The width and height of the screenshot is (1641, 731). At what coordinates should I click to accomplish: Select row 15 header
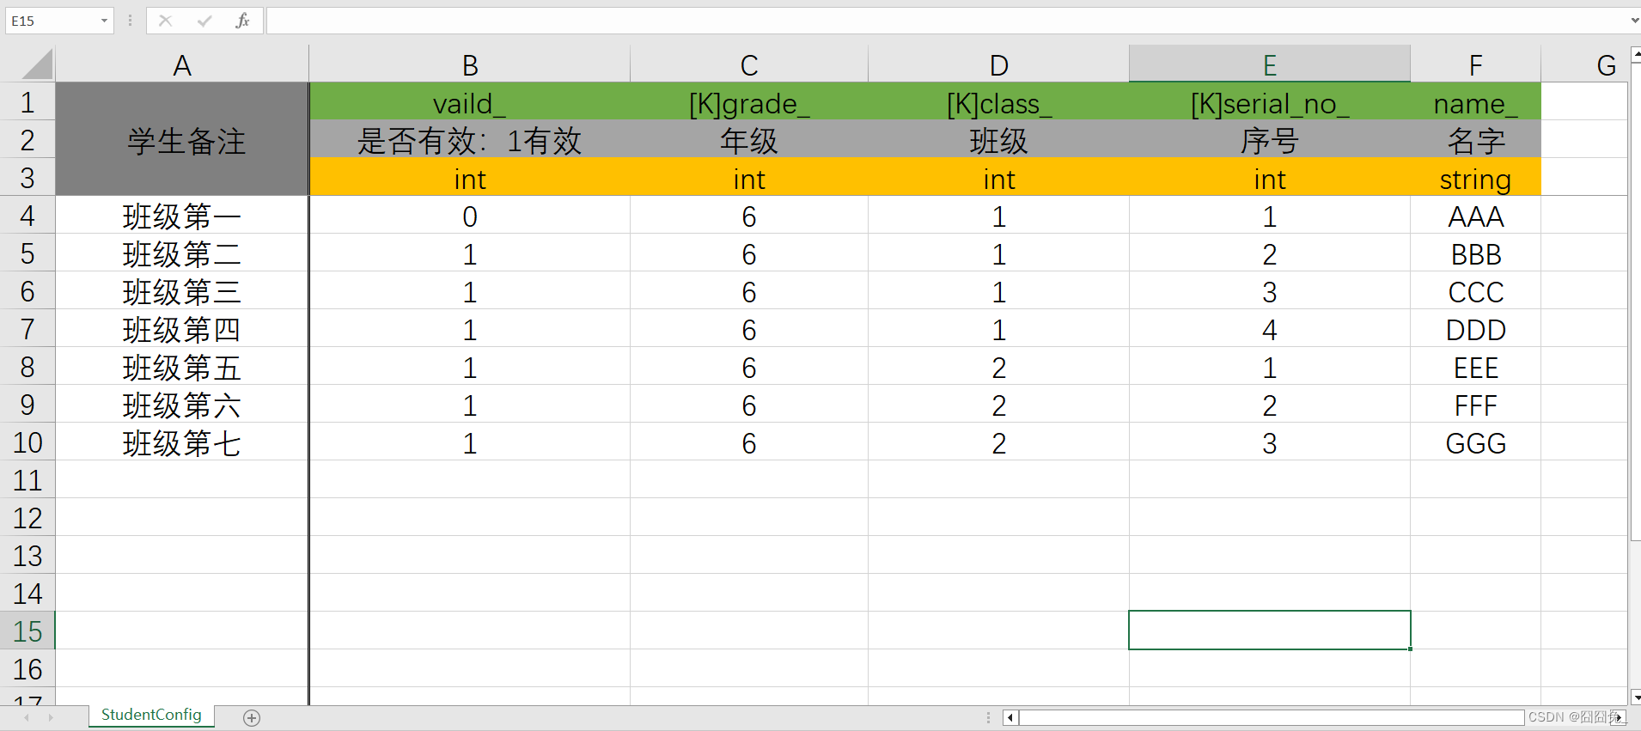27,631
